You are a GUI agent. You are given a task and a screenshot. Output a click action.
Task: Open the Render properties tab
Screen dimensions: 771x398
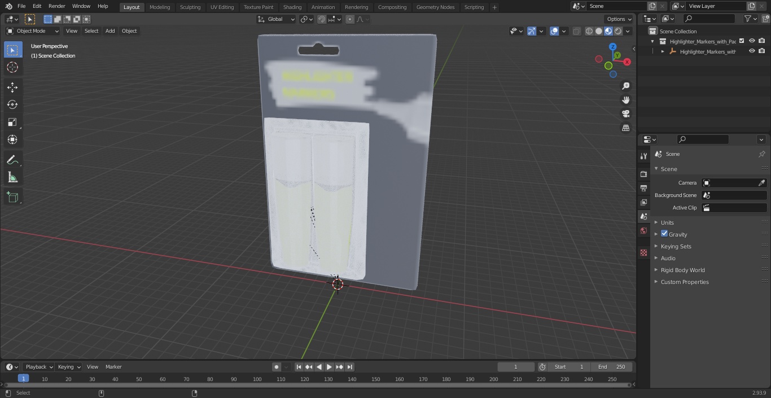tap(643, 174)
